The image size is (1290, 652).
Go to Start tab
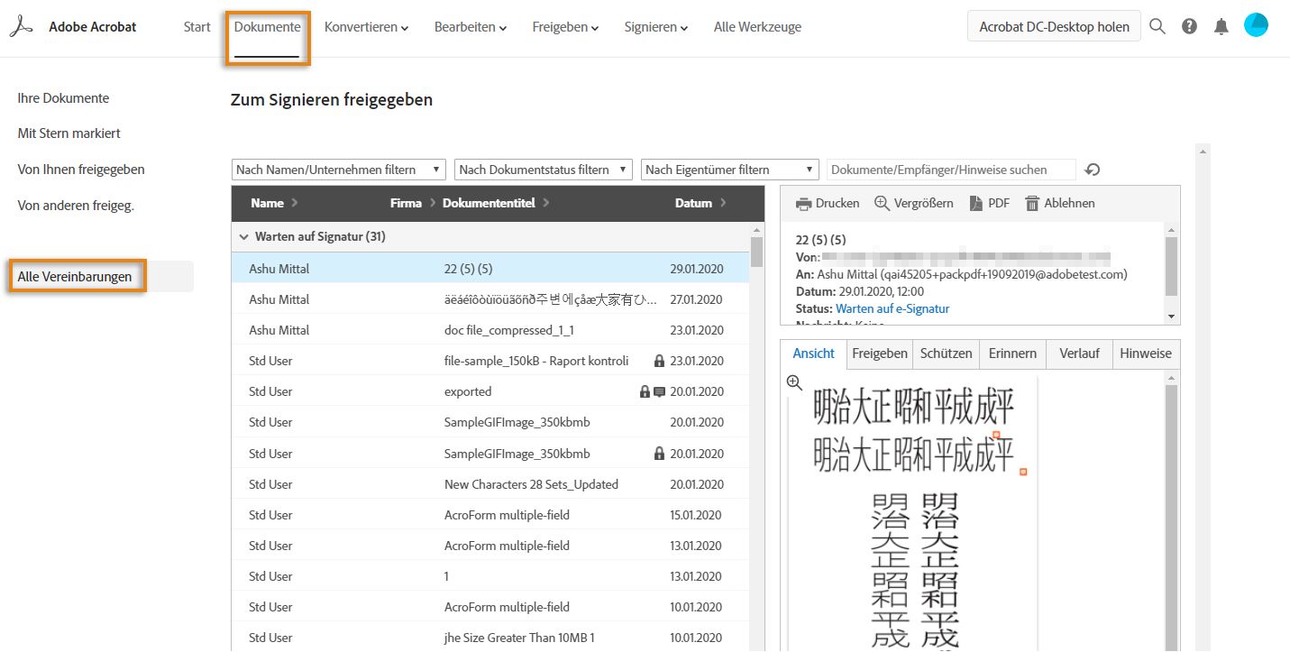point(197,27)
